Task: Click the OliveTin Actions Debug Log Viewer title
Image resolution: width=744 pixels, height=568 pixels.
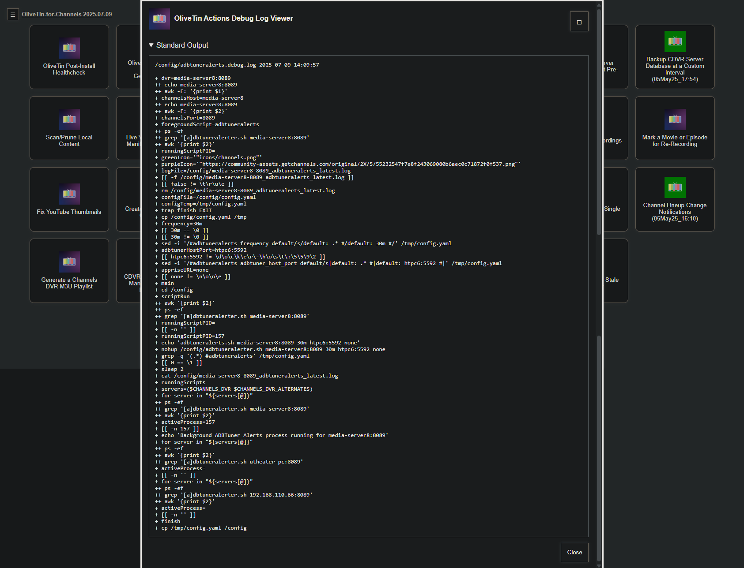Action: pyautogui.click(x=234, y=19)
